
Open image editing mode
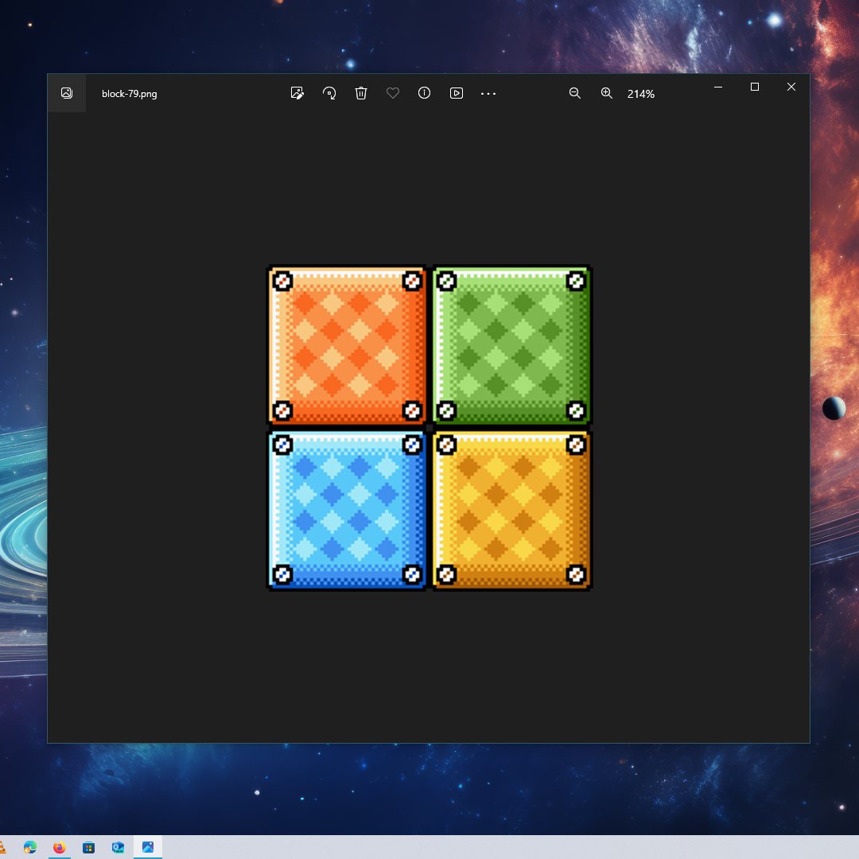pos(297,93)
